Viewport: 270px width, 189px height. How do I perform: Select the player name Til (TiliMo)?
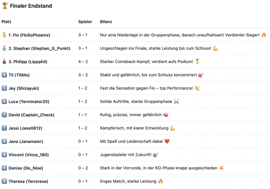(19, 75)
